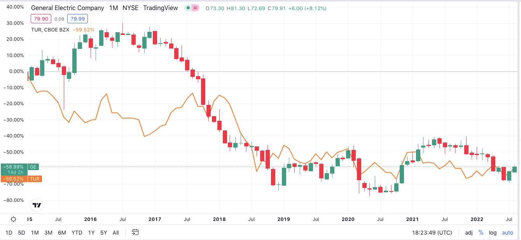This screenshot has height=240, width=521.
Task: Click the 40.00% price axis label
Action: click(15, 7)
